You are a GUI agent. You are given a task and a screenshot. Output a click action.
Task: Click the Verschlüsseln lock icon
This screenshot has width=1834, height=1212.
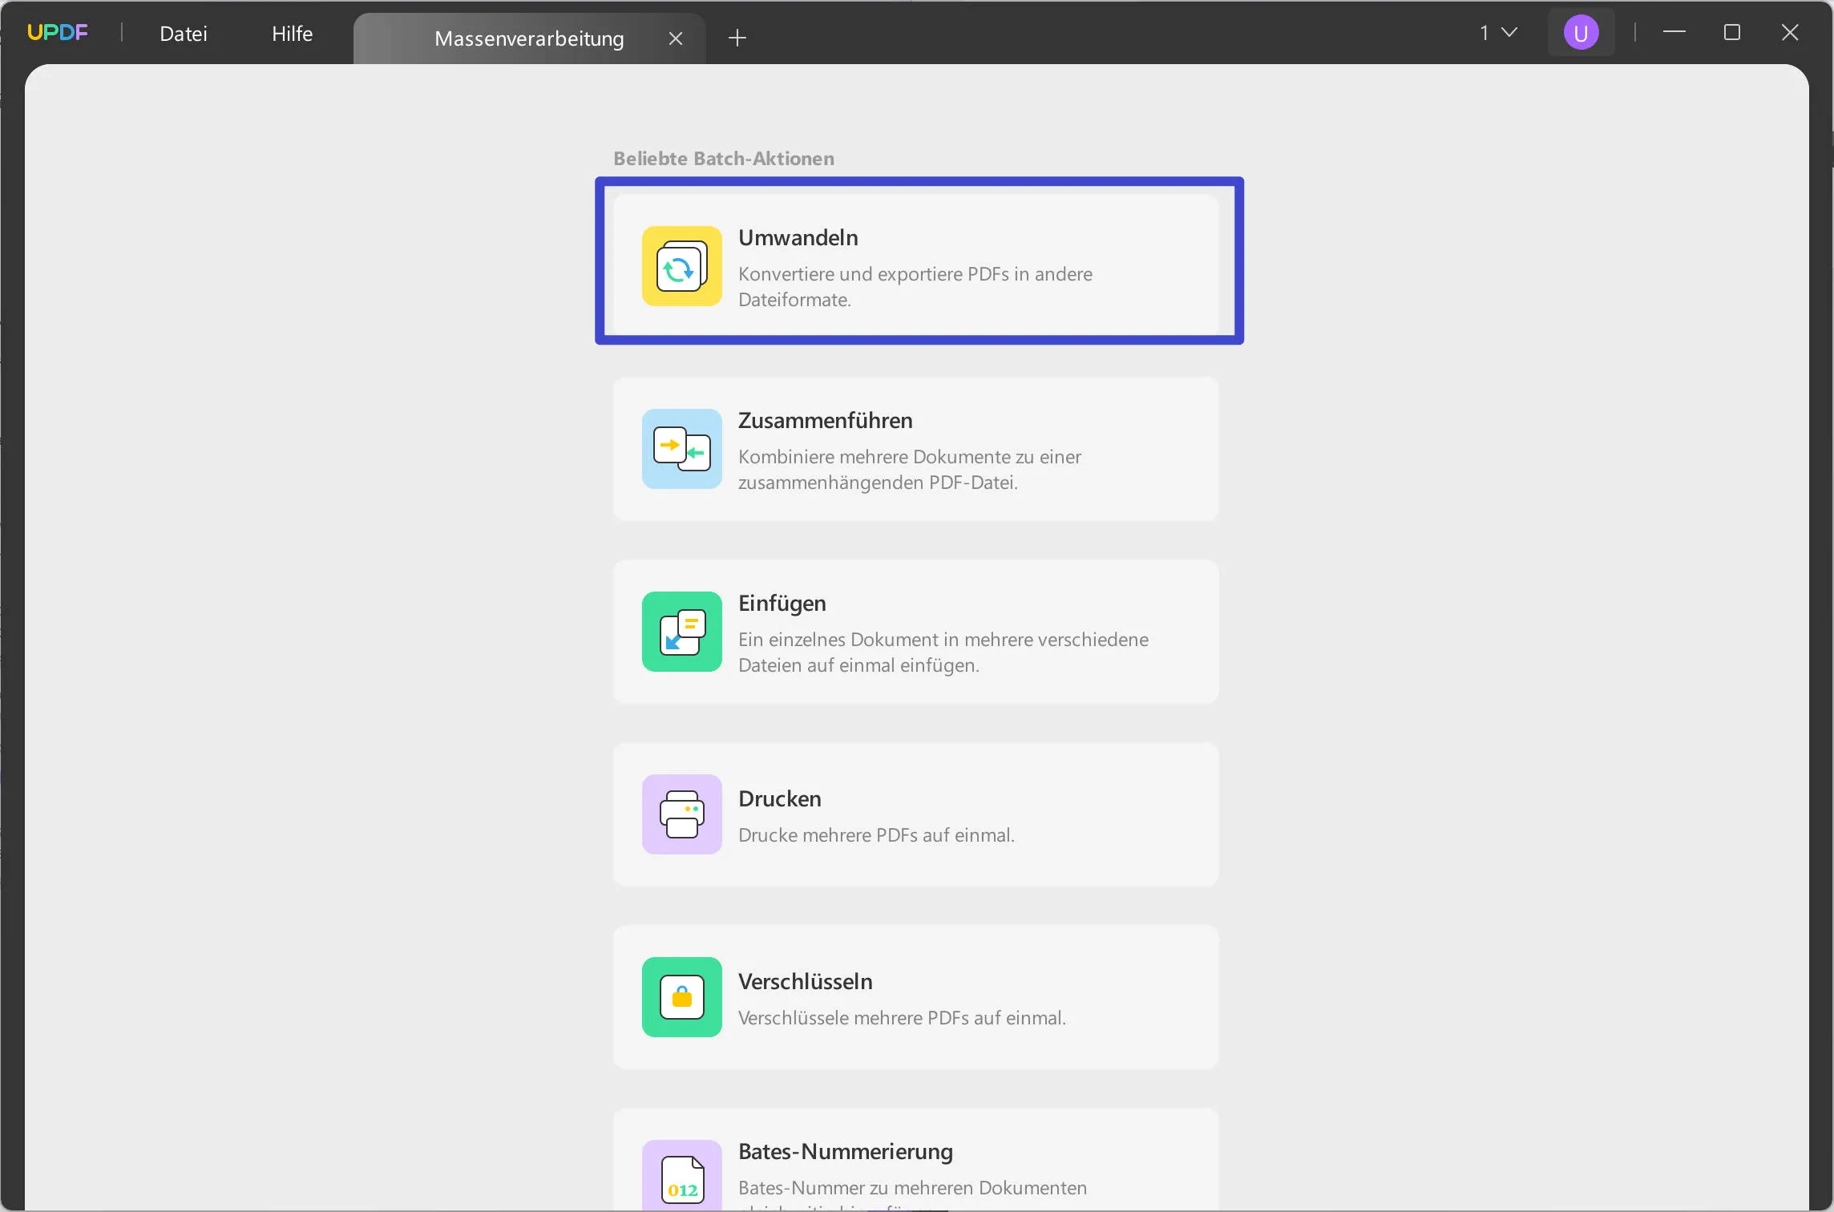[x=681, y=997]
